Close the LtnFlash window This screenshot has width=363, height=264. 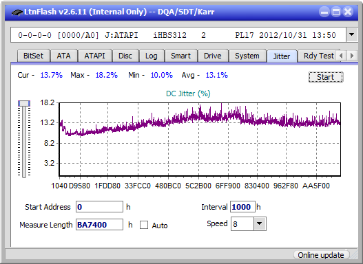[348, 12]
